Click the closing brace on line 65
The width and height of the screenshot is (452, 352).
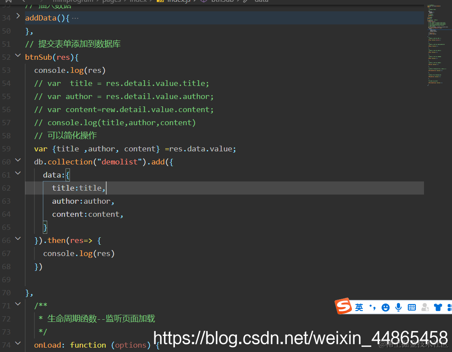(45, 228)
